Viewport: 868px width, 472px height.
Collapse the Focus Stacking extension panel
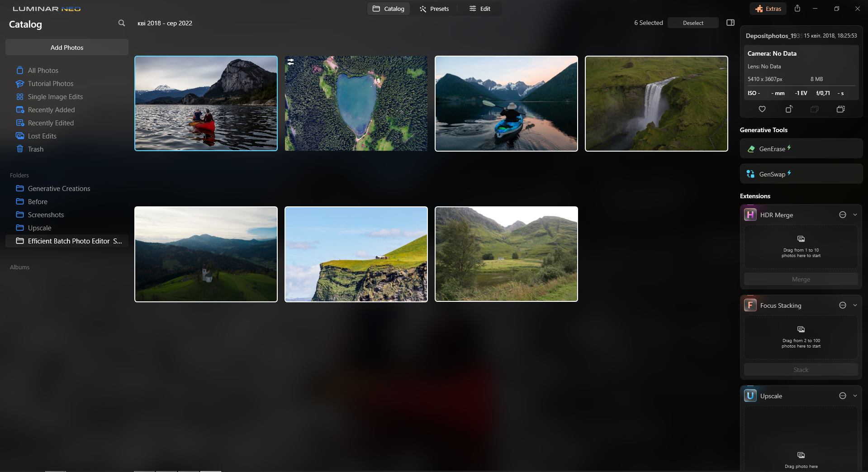[x=855, y=305]
